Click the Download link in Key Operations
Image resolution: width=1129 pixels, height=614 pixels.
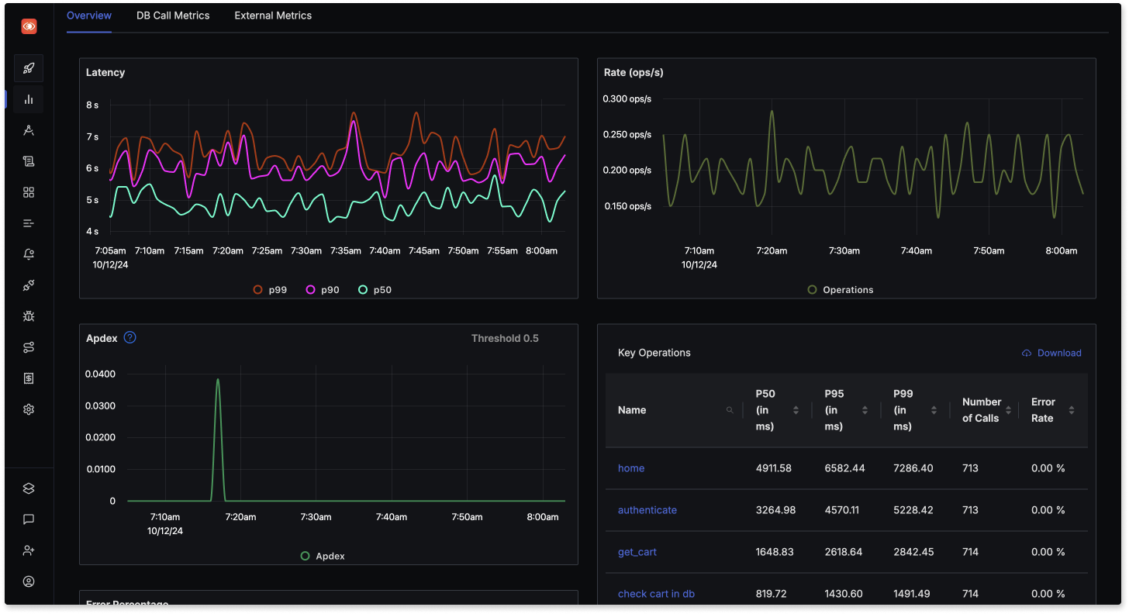(x=1051, y=353)
